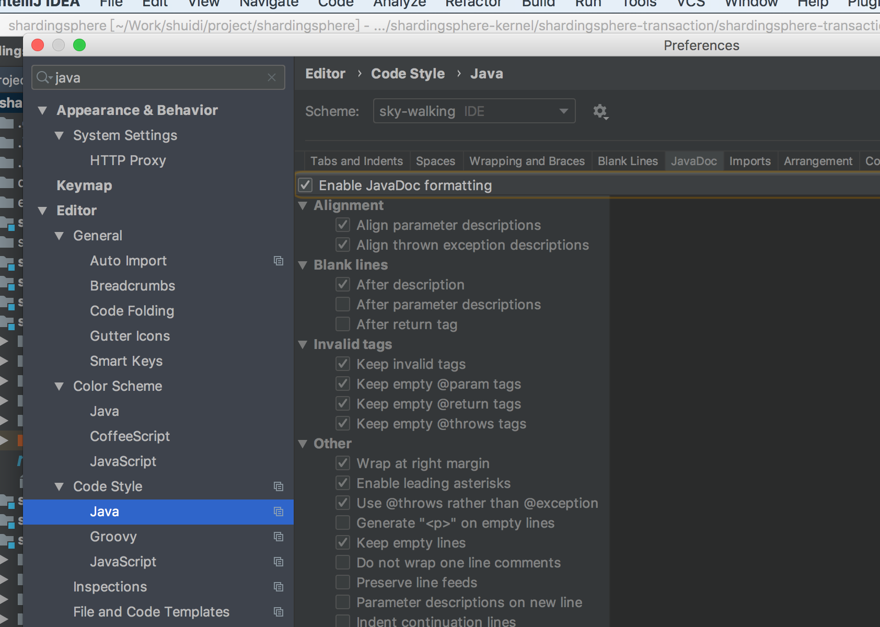
Task: Enable Preserve line feeds option
Action: click(x=343, y=583)
